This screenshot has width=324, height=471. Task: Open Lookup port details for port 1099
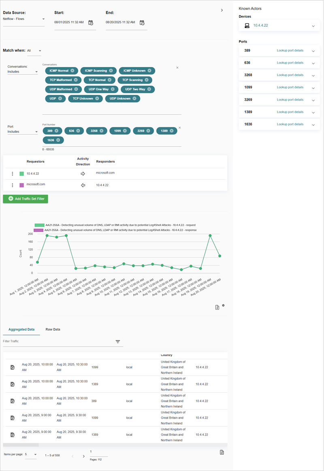[290, 88]
